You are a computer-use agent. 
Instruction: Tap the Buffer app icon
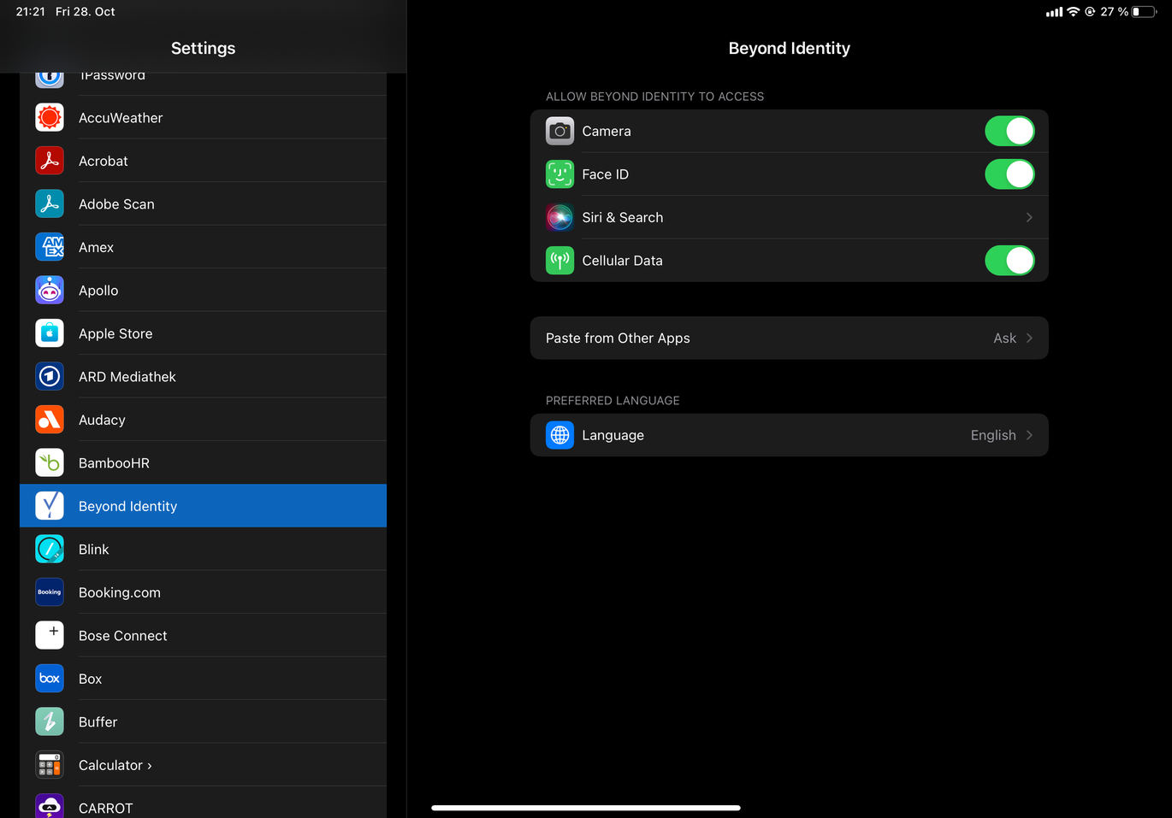coord(50,722)
